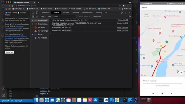Screen dimensions: 185x104
Task: Open the Home.js:149 source link
Action: [x=123, y=23]
